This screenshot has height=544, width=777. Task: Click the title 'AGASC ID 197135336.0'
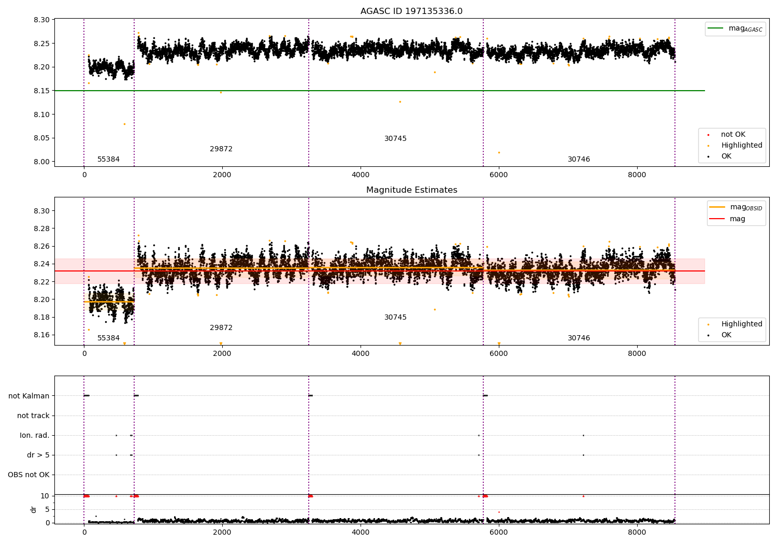[411, 11]
